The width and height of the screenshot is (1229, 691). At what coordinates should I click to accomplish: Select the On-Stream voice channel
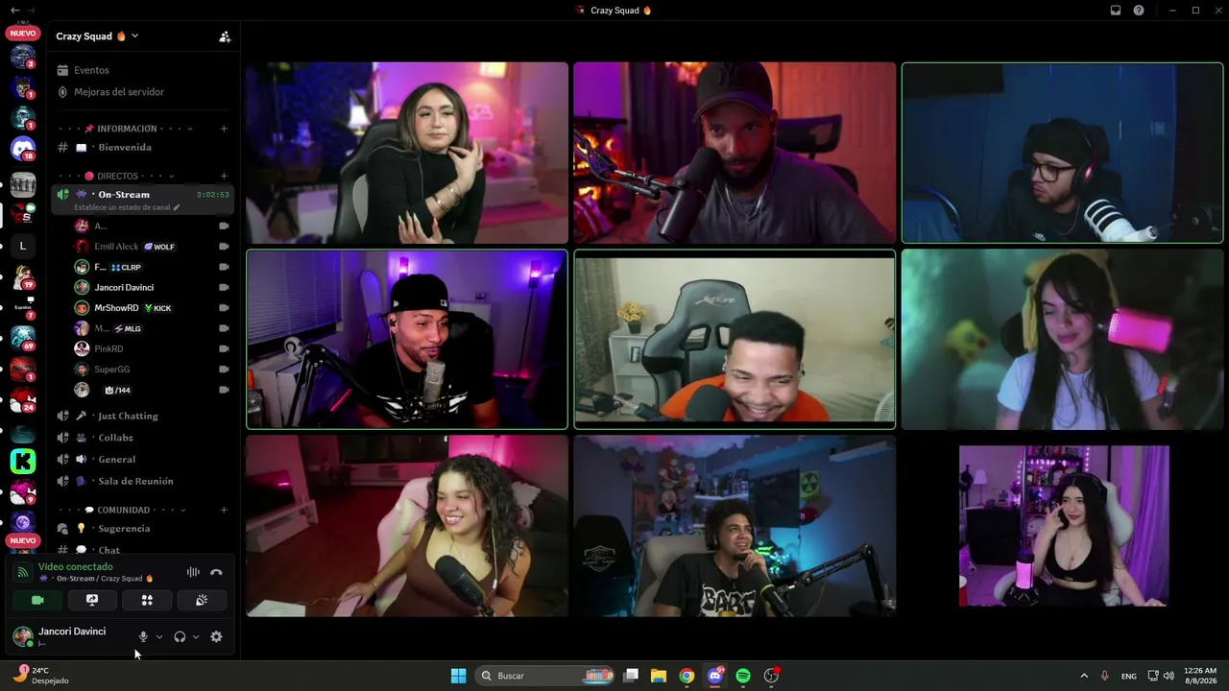point(142,199)
